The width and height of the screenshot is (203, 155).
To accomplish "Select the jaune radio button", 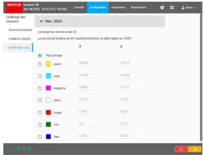I will (x=40, y=64).
